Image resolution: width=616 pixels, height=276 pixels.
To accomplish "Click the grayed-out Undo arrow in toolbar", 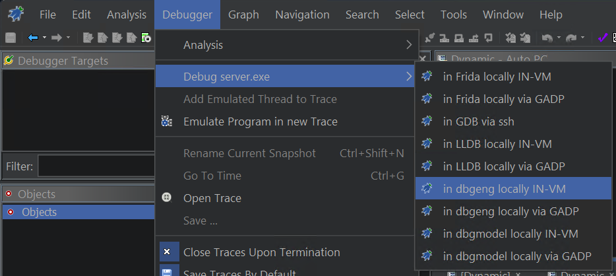I will click(547, 38).
